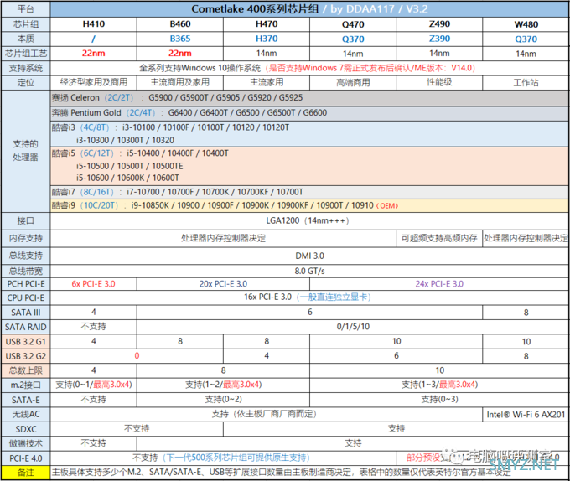Click the 0/1/5/10 SATA RAID cell
570x481 pixels.
tap(353, 327)
